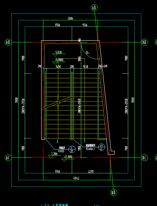This screenshot has height=206, width=157.
Task: Select the left 7000 vertical dimension text
Action: click(16, 100)
